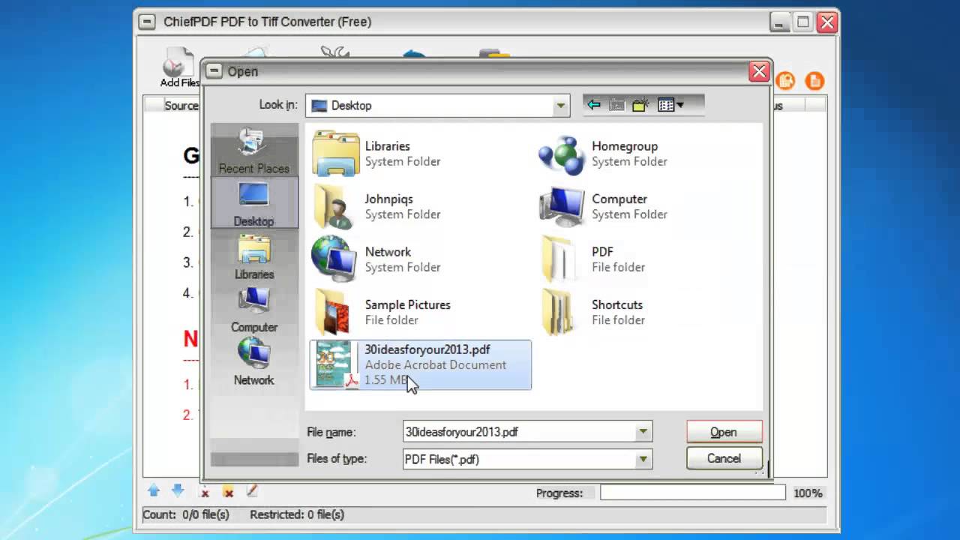Open Computer in the places sidebar

[x=253, y=310]
